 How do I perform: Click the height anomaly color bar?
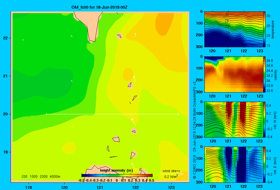117,175
